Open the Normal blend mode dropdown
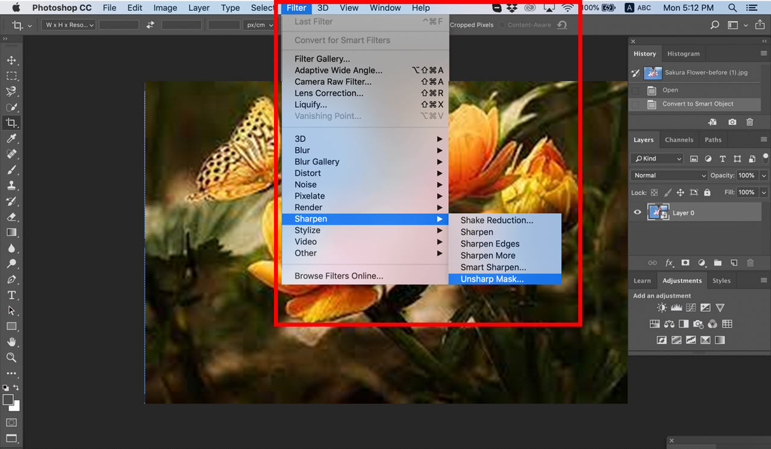Screen dimensions: 771x449 click(x=668, y=175)
